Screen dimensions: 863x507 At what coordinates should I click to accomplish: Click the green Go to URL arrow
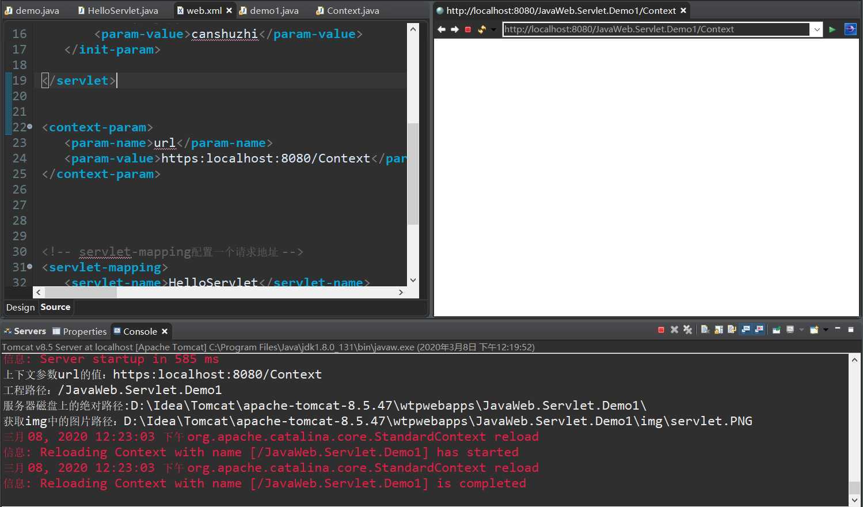pos(832,29)
